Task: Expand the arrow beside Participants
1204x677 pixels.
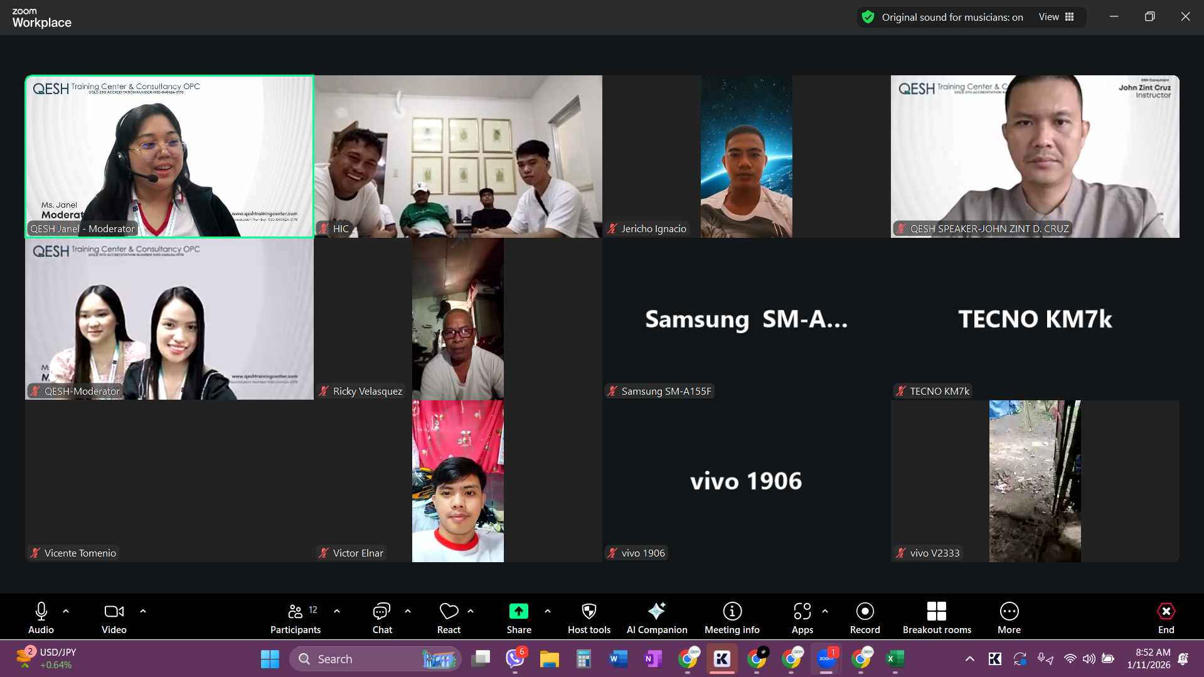Action: (x=337, y=610)
